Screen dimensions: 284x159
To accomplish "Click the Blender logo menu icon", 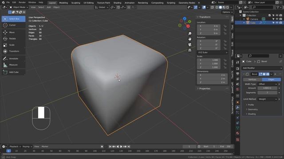I will (3, 3).
